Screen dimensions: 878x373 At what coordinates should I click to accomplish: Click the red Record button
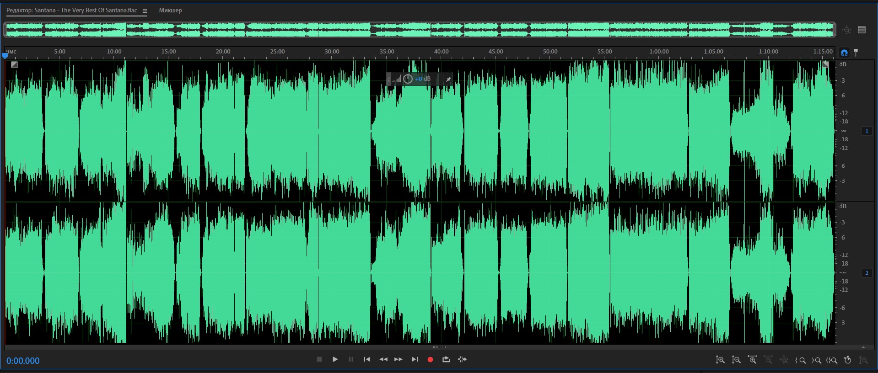pos(430,360)
